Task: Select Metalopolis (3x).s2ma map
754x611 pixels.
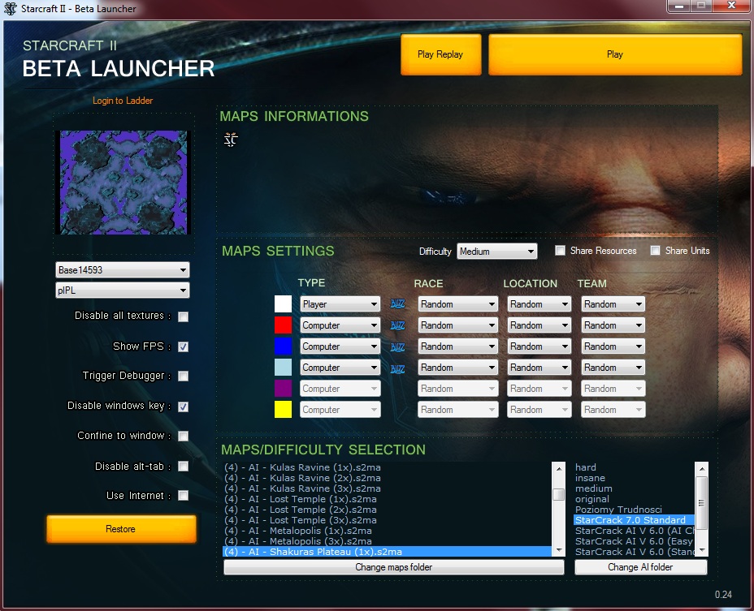Action: click(387, 541)
